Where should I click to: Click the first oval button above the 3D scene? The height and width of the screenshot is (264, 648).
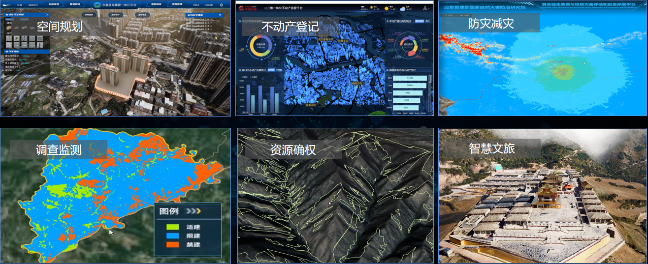(x=89, y=15)
